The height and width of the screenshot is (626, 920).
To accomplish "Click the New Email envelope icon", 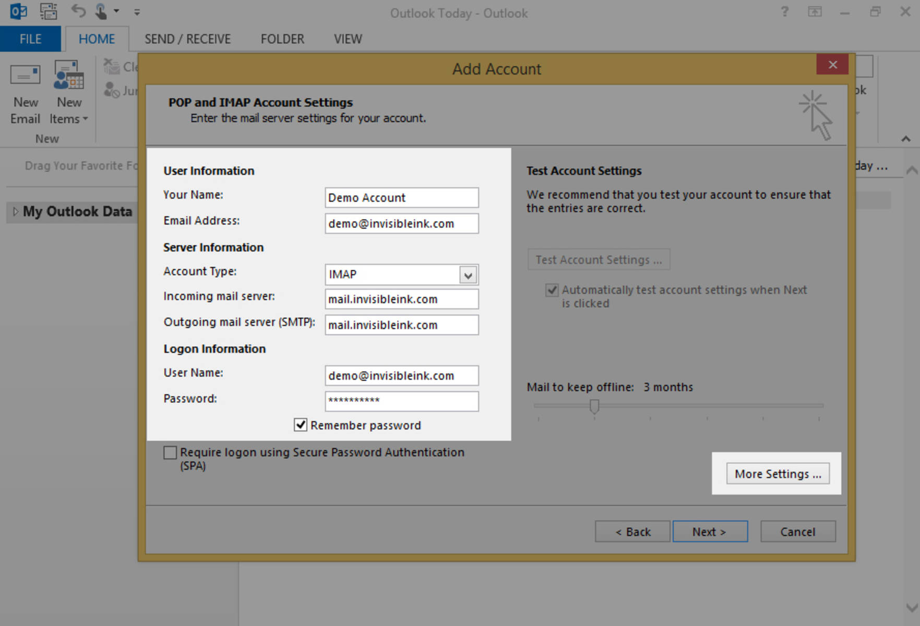I will coord(25,76).
